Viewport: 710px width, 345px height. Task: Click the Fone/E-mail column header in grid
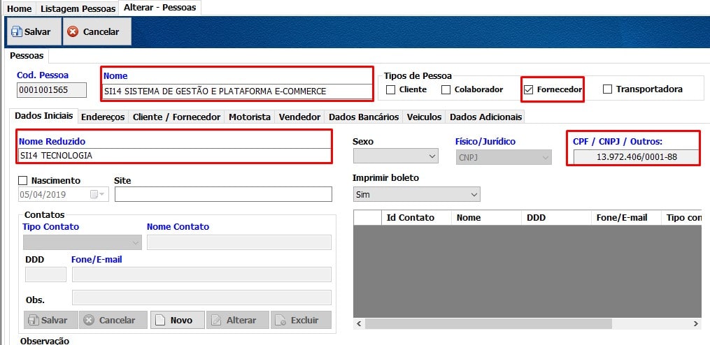point(626,217)
